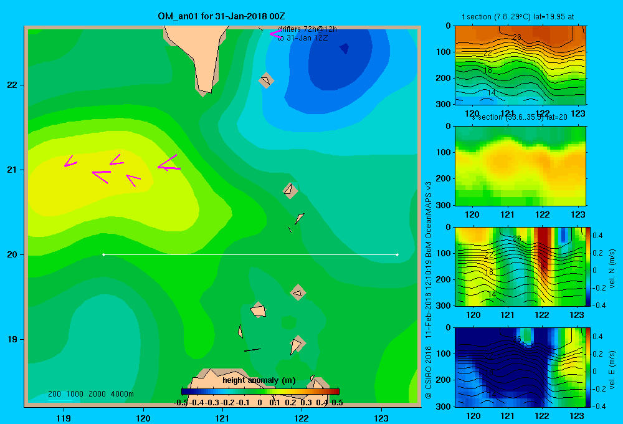This screenshot has width=623, height=424.
Task: Click latitude label 21 on main map axis
Action: (12, 170)
